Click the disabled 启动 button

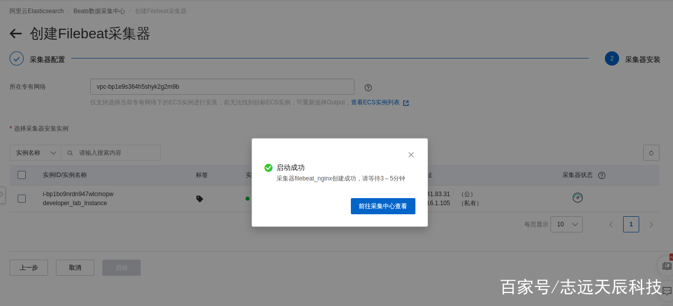121,268
